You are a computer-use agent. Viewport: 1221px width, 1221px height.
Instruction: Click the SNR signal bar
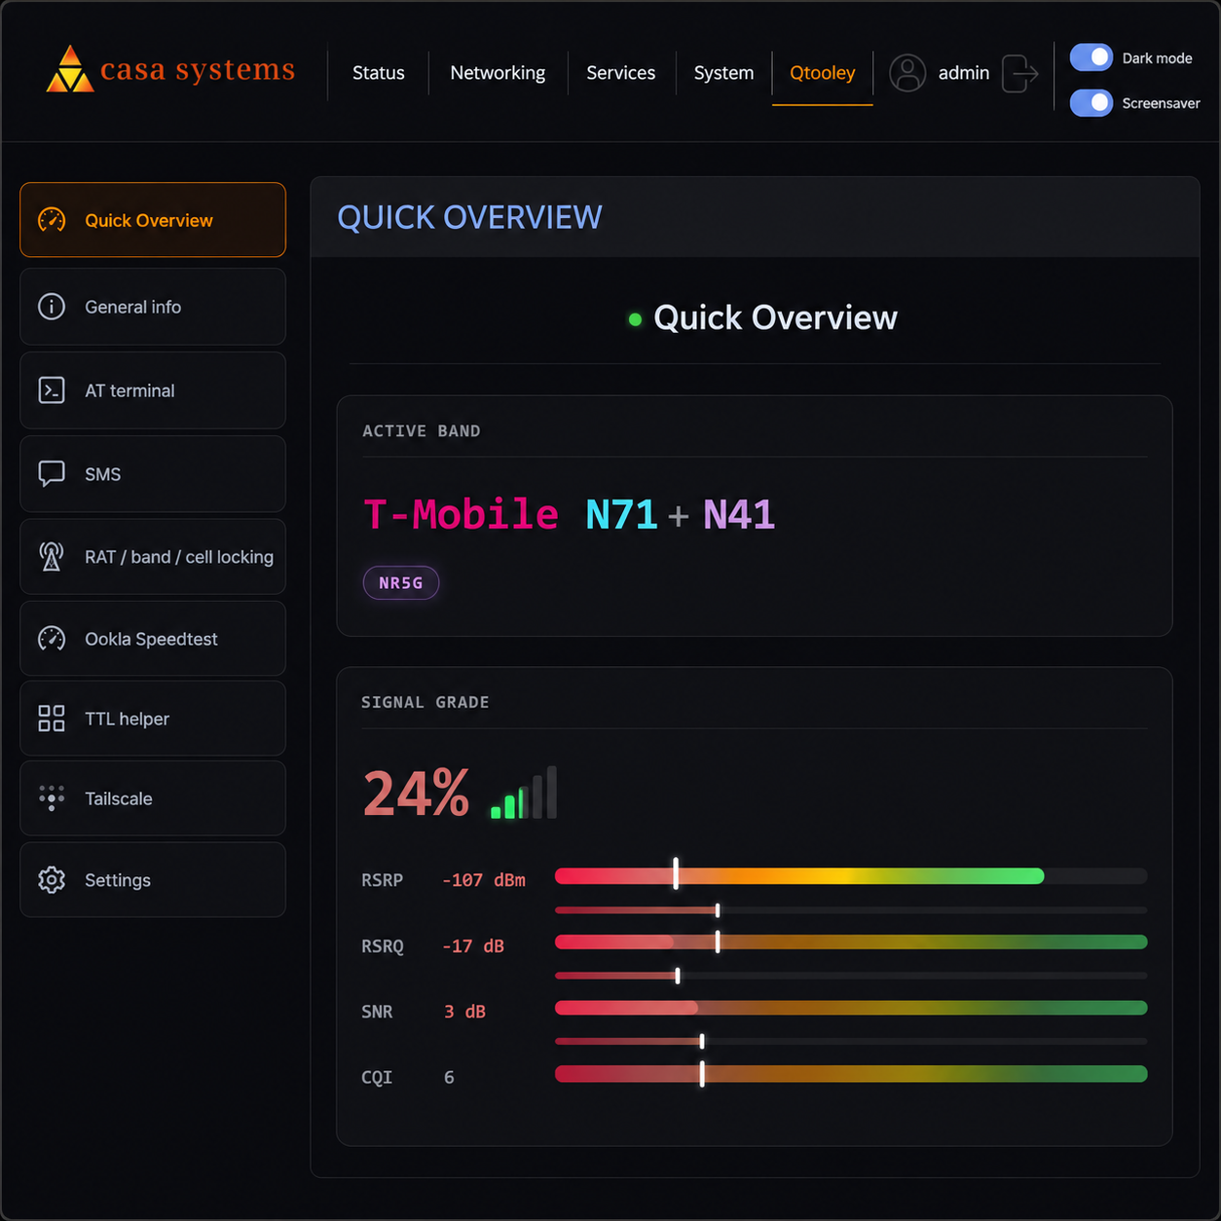click(851, 1008)
